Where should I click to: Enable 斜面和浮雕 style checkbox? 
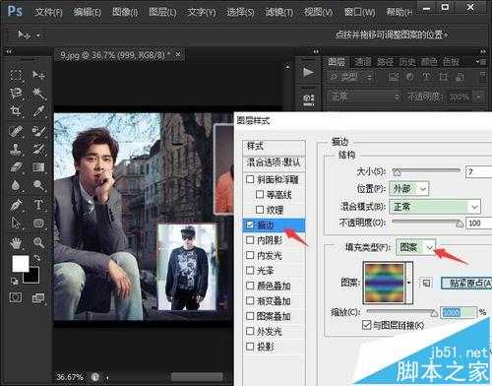[250, 179]
